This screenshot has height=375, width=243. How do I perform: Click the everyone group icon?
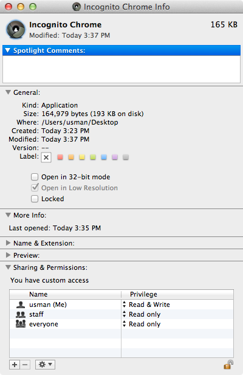pyautogui.click(x=21, y=324)
